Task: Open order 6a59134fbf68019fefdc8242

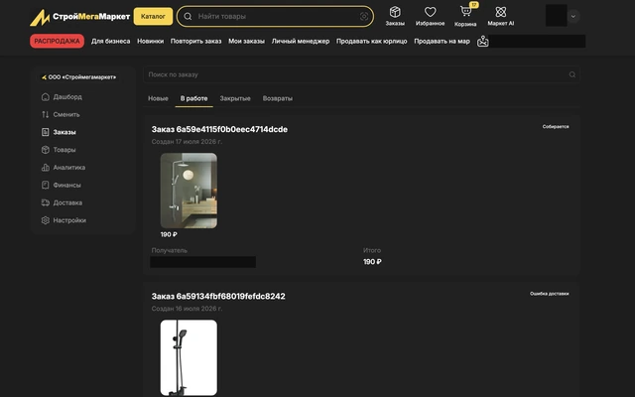Action: [x=218, y=296]
